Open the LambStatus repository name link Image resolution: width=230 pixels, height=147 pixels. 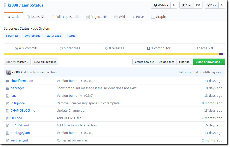pyautogui.click(x=33, y=5)
